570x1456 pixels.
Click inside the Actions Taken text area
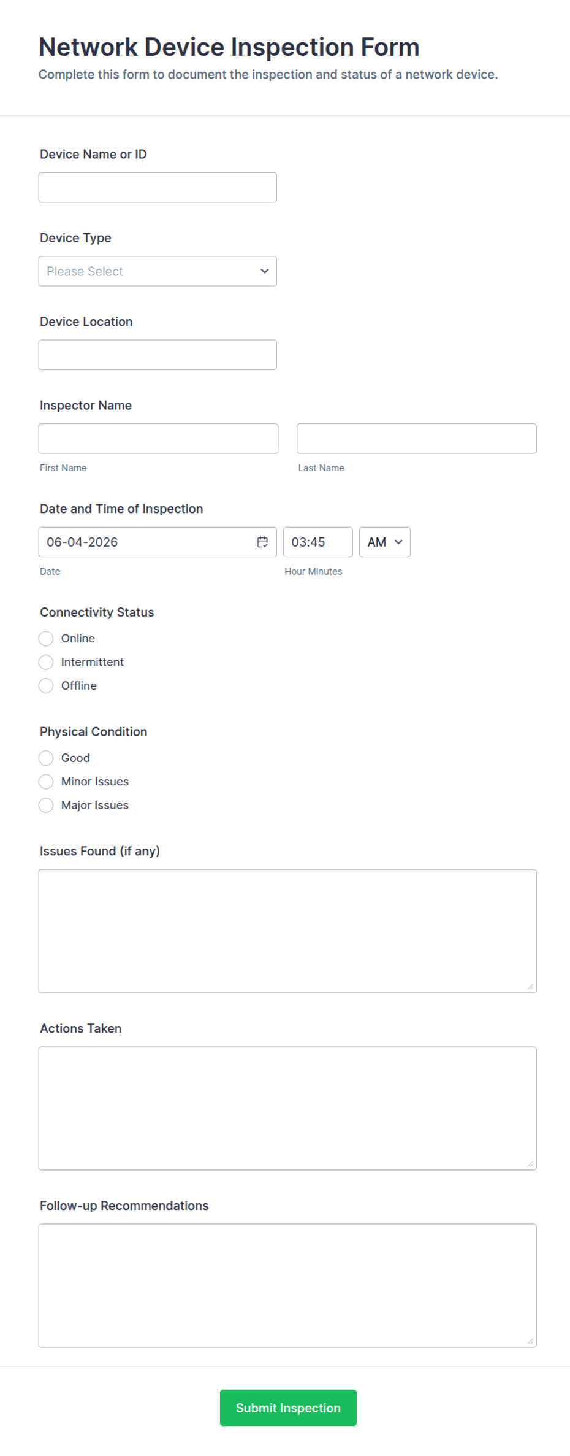pos(287,1108)
